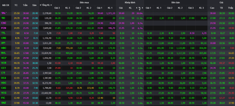Sort by Mã CK column header
The width and height of the screenshot is (235, 106).
point(6,5)
